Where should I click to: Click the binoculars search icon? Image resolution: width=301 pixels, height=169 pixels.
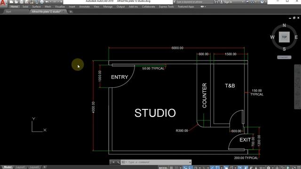click(x=216, y=2)
